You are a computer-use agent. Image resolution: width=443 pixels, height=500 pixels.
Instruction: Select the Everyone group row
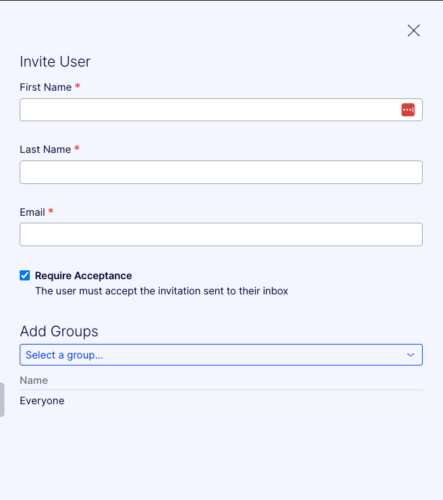221,401
